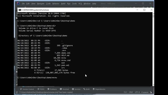This screenshot has height=95, width=168.
Task: Open the Terminal tool window
Action: pyautogui.click(x=64, y=89)
